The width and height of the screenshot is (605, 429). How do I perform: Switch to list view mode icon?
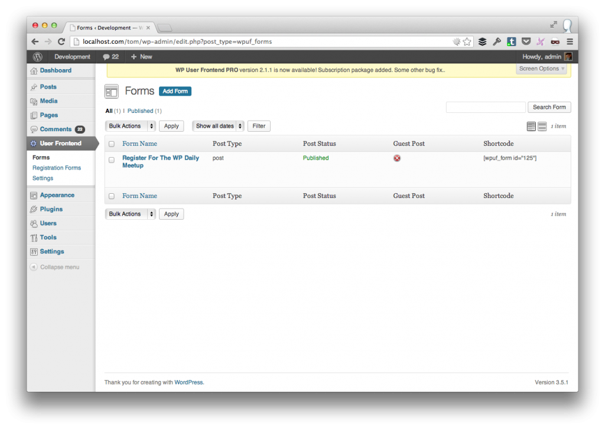pos(531,126)
